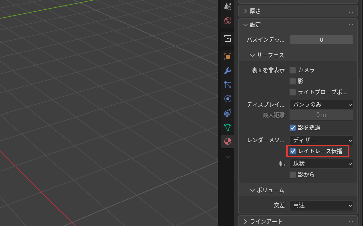This screenshot has width=363, height=226.
Task: Open the Object Constraints tab
Action: coord(228,113)
